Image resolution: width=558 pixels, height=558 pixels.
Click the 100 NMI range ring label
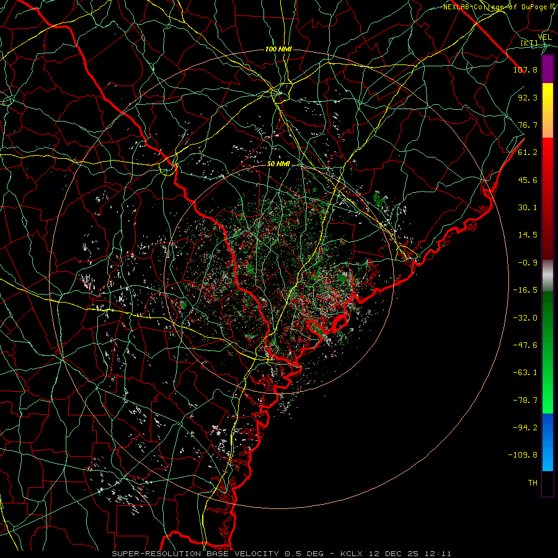278,49
